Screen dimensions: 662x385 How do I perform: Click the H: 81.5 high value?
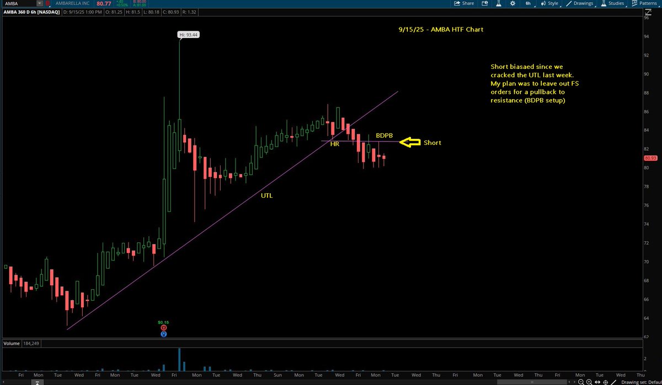tap(133, 12)
